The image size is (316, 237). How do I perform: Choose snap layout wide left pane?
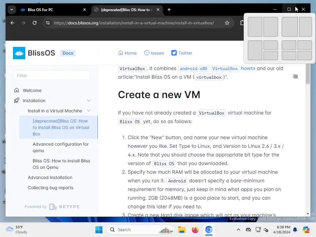tap(289, 27)
